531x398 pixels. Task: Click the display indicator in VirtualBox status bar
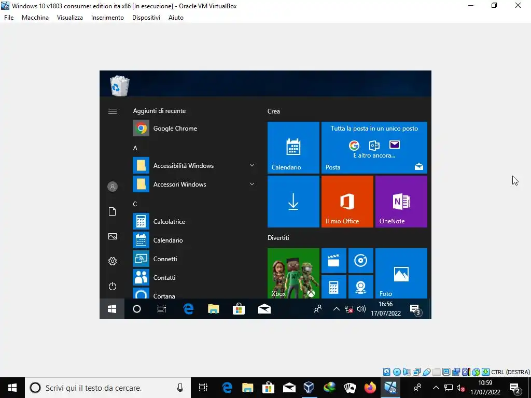[x=446, y=372]
